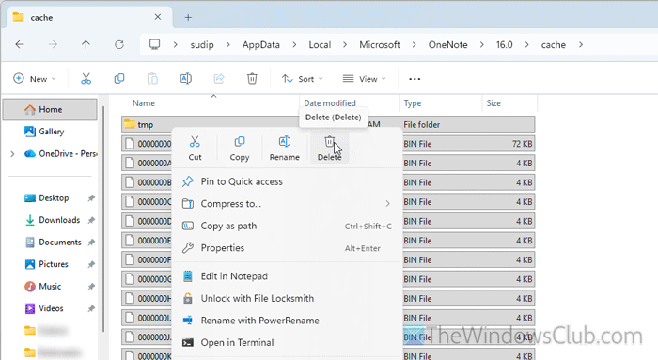The height and width of the screenshot is (360, 658).
Task: Go up one folder level
Action: 86,44
